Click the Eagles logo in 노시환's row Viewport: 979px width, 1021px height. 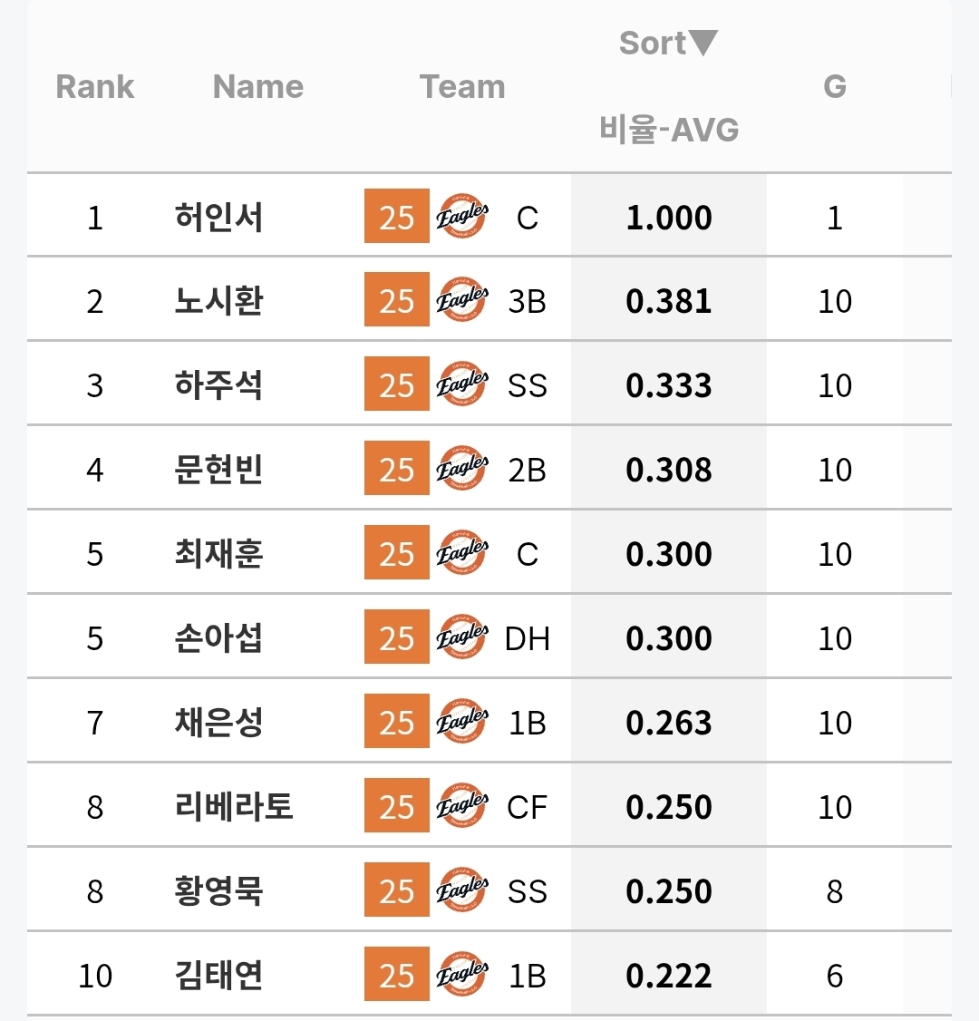click(462, 300)
